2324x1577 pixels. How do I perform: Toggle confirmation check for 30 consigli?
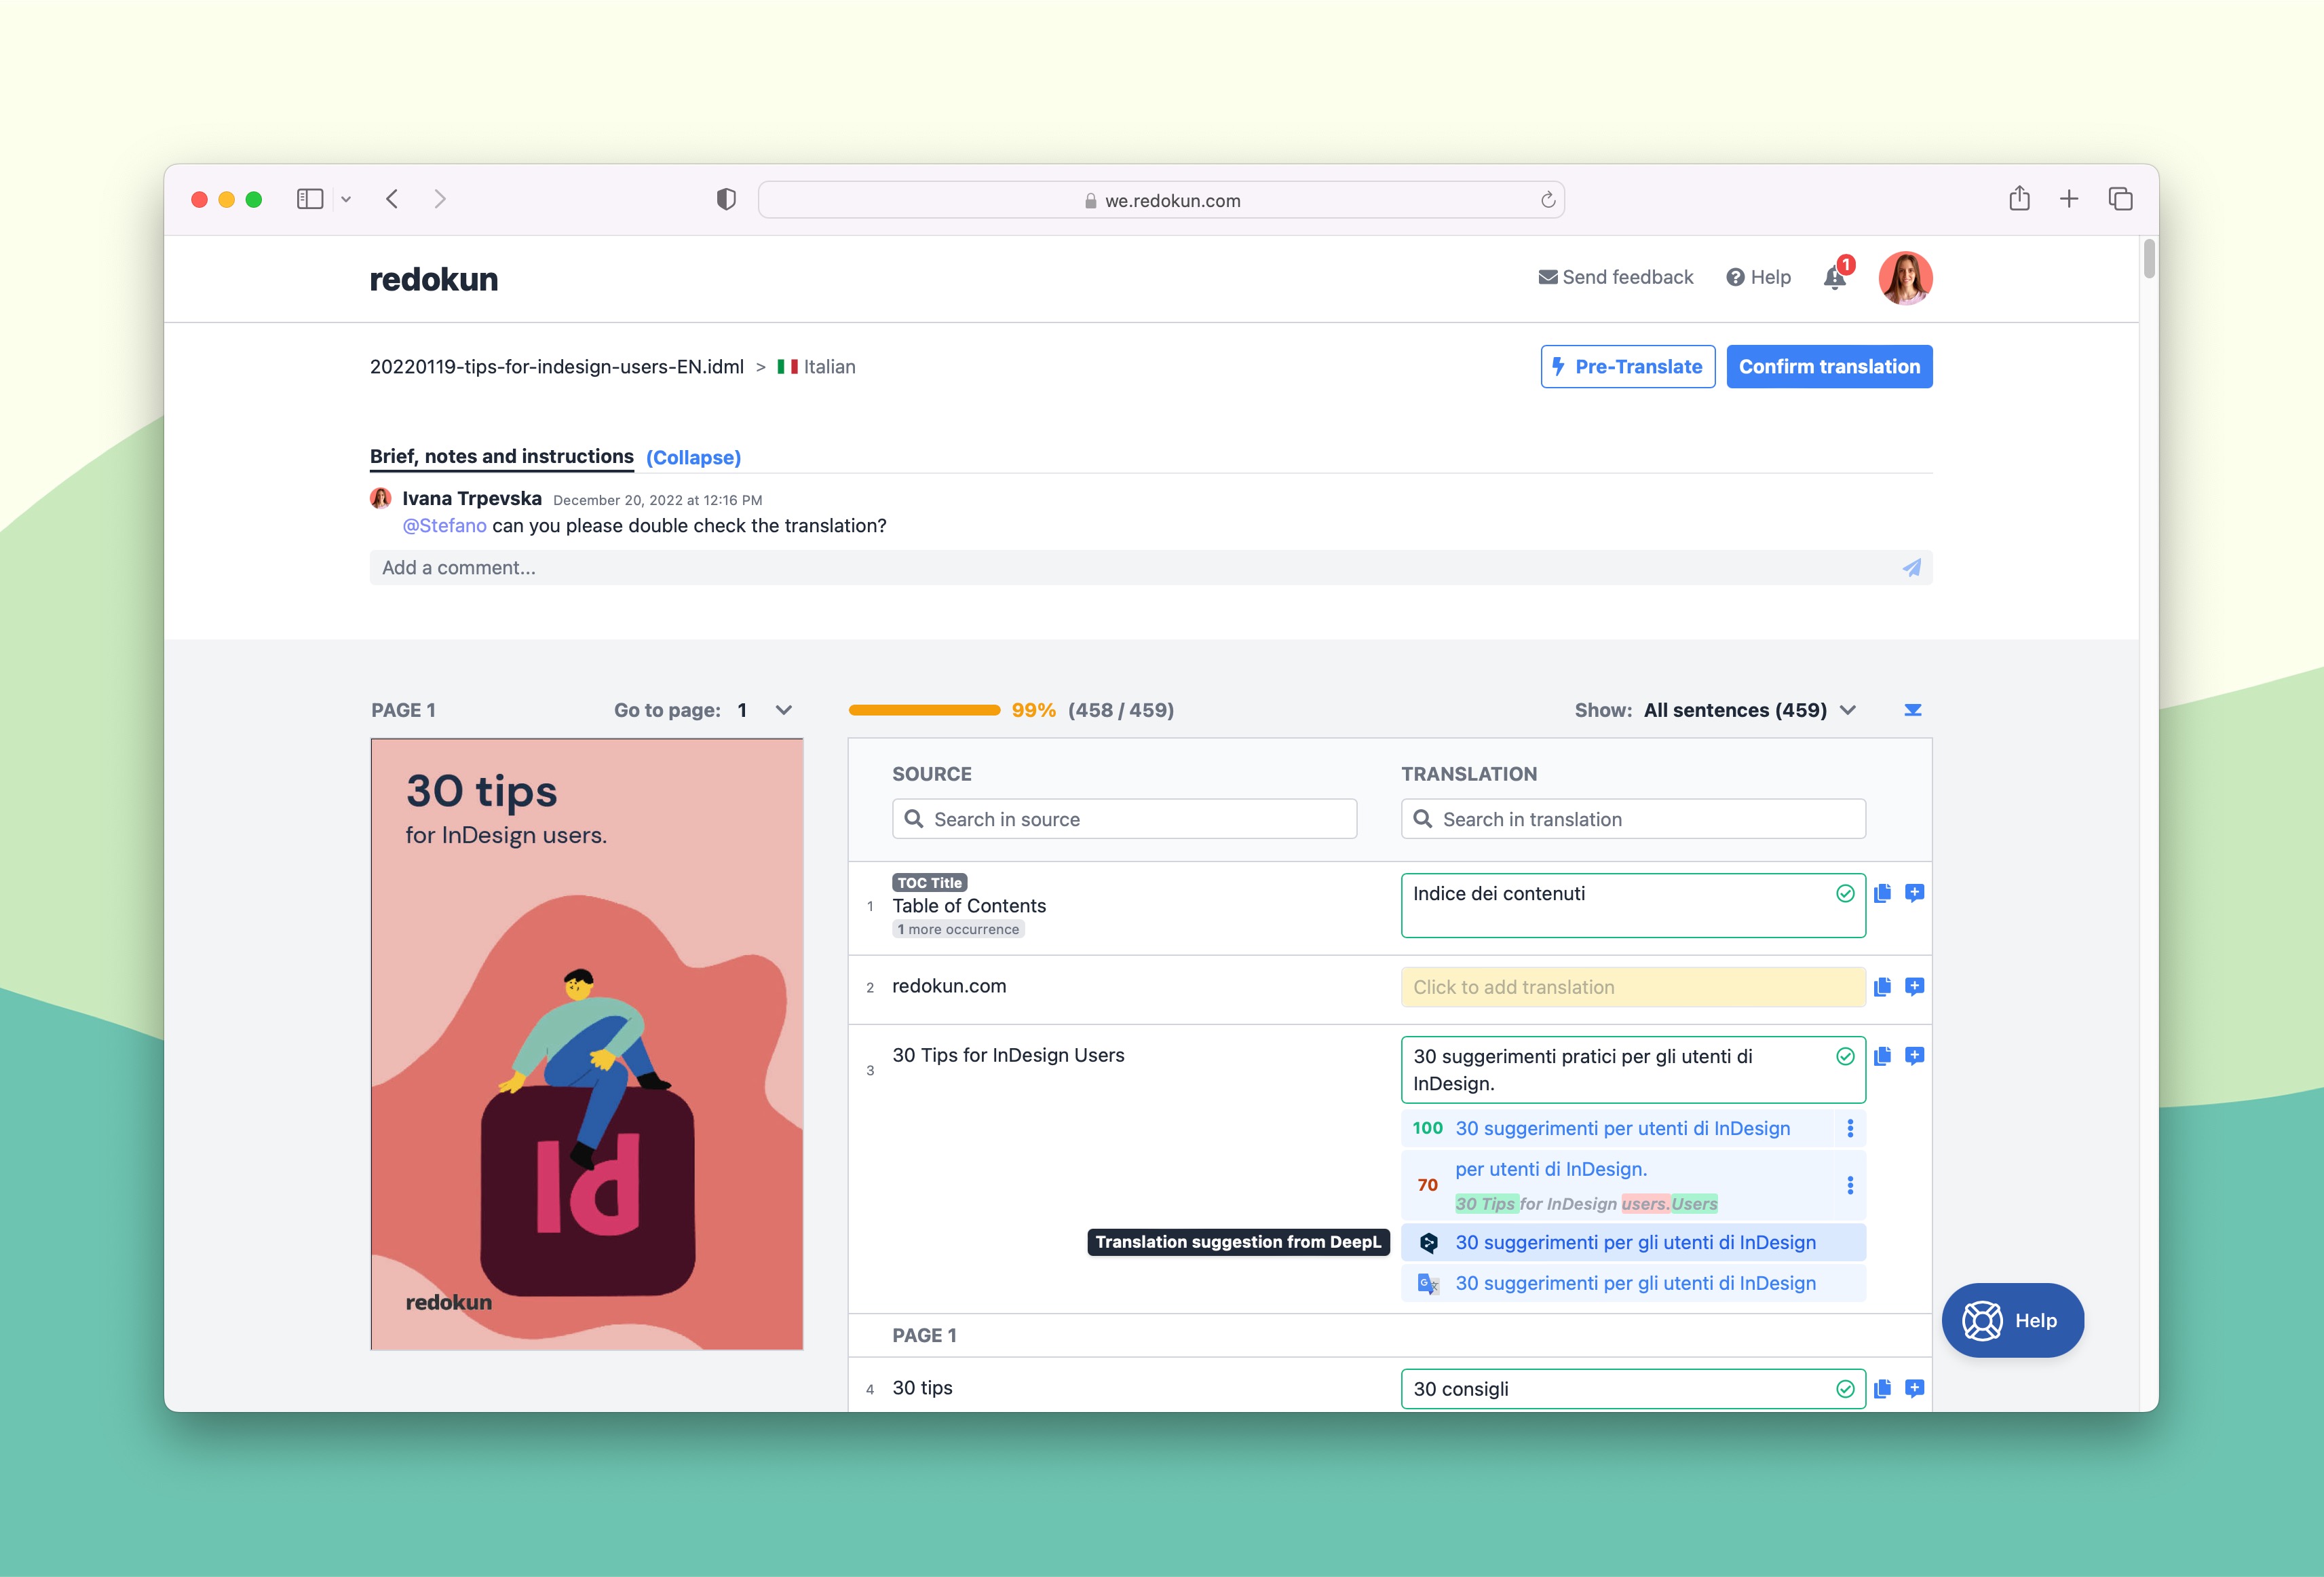tap(1845, 1389)
